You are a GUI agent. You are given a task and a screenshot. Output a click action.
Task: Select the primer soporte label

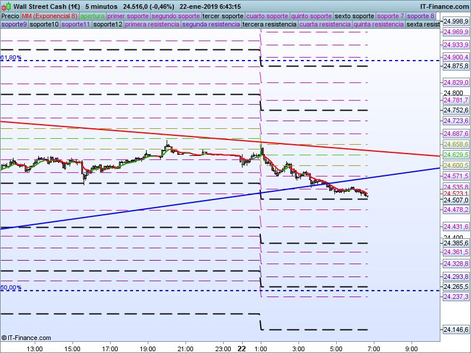(128, 16)
